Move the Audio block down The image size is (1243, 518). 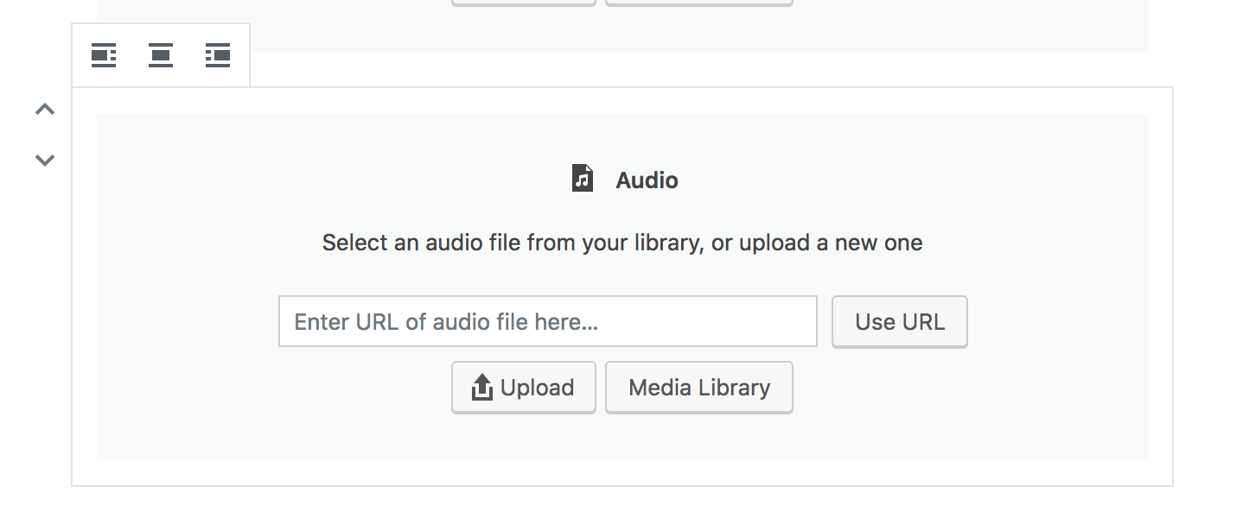pyautogui.click(x=45, y=160)
